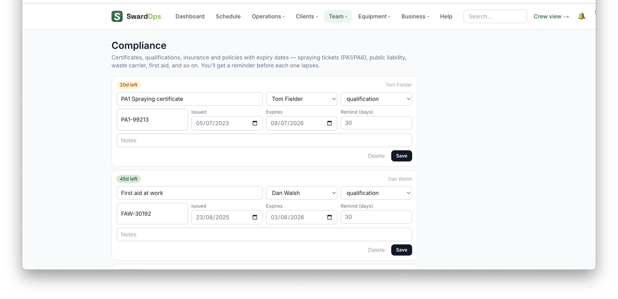The image size is (618, 299).
Task: Click the Dan Walsh card label
Action: point(400,179)
